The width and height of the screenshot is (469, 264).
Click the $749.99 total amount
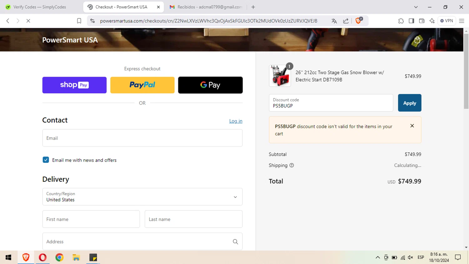click(410, 181)
